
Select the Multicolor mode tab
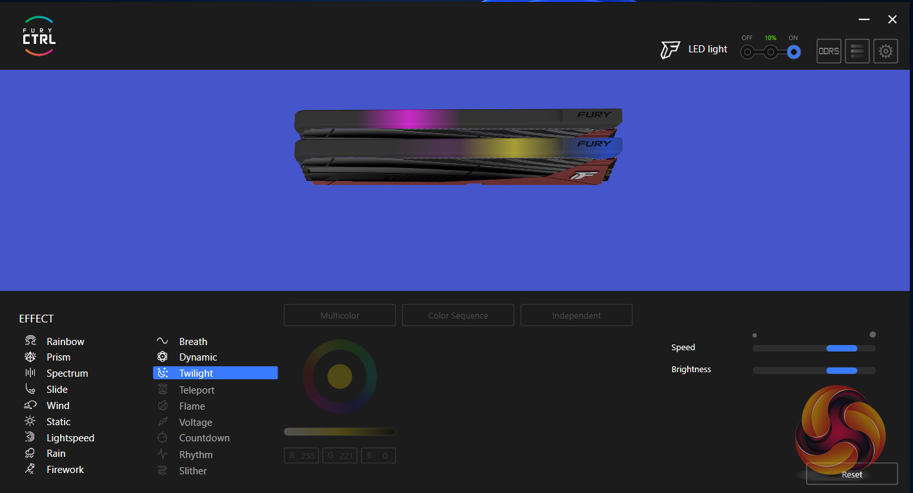[x=340, y=315]
